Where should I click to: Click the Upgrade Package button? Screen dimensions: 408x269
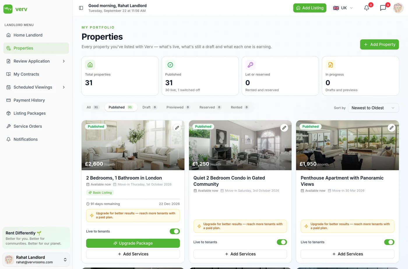133,243
